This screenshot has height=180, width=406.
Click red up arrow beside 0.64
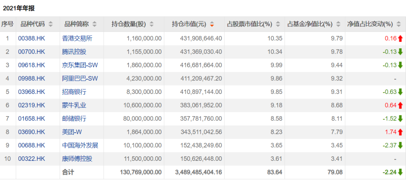click(x=400, y=106)
